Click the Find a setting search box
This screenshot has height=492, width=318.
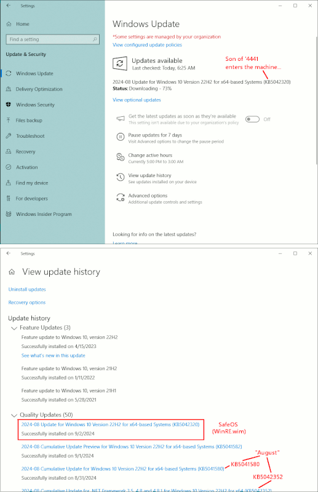coord(53,39)
